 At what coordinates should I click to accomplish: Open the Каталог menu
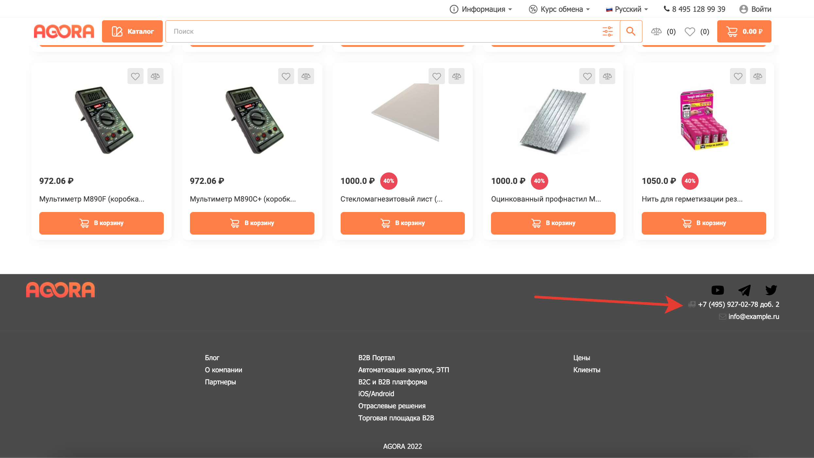(132, 31)
